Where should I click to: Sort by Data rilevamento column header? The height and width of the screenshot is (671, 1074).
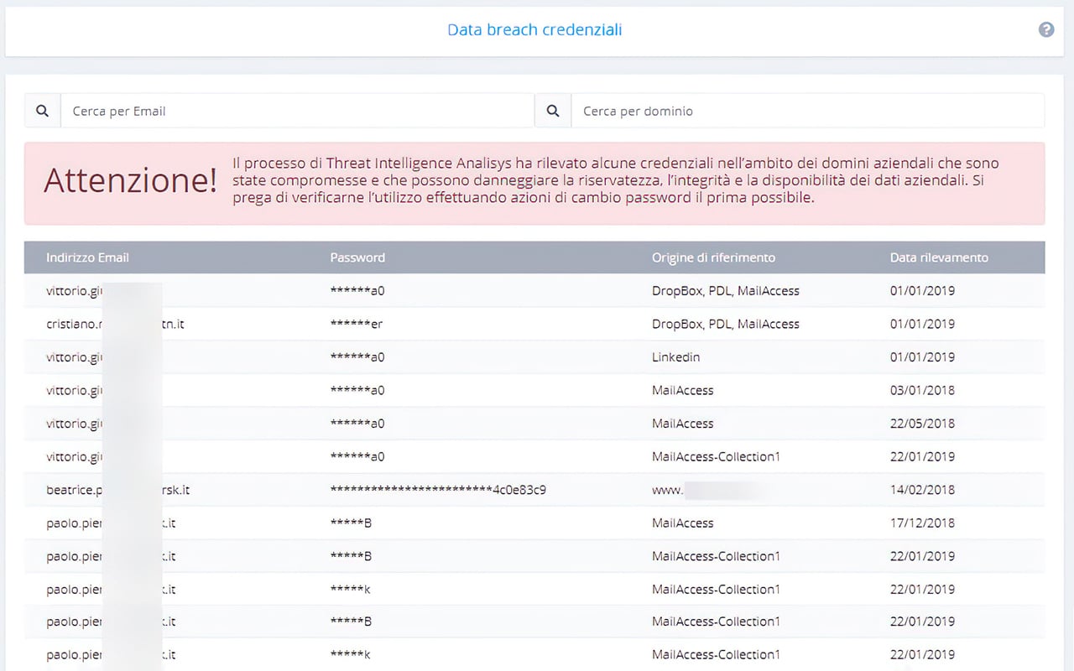click(x=939, y=257)
